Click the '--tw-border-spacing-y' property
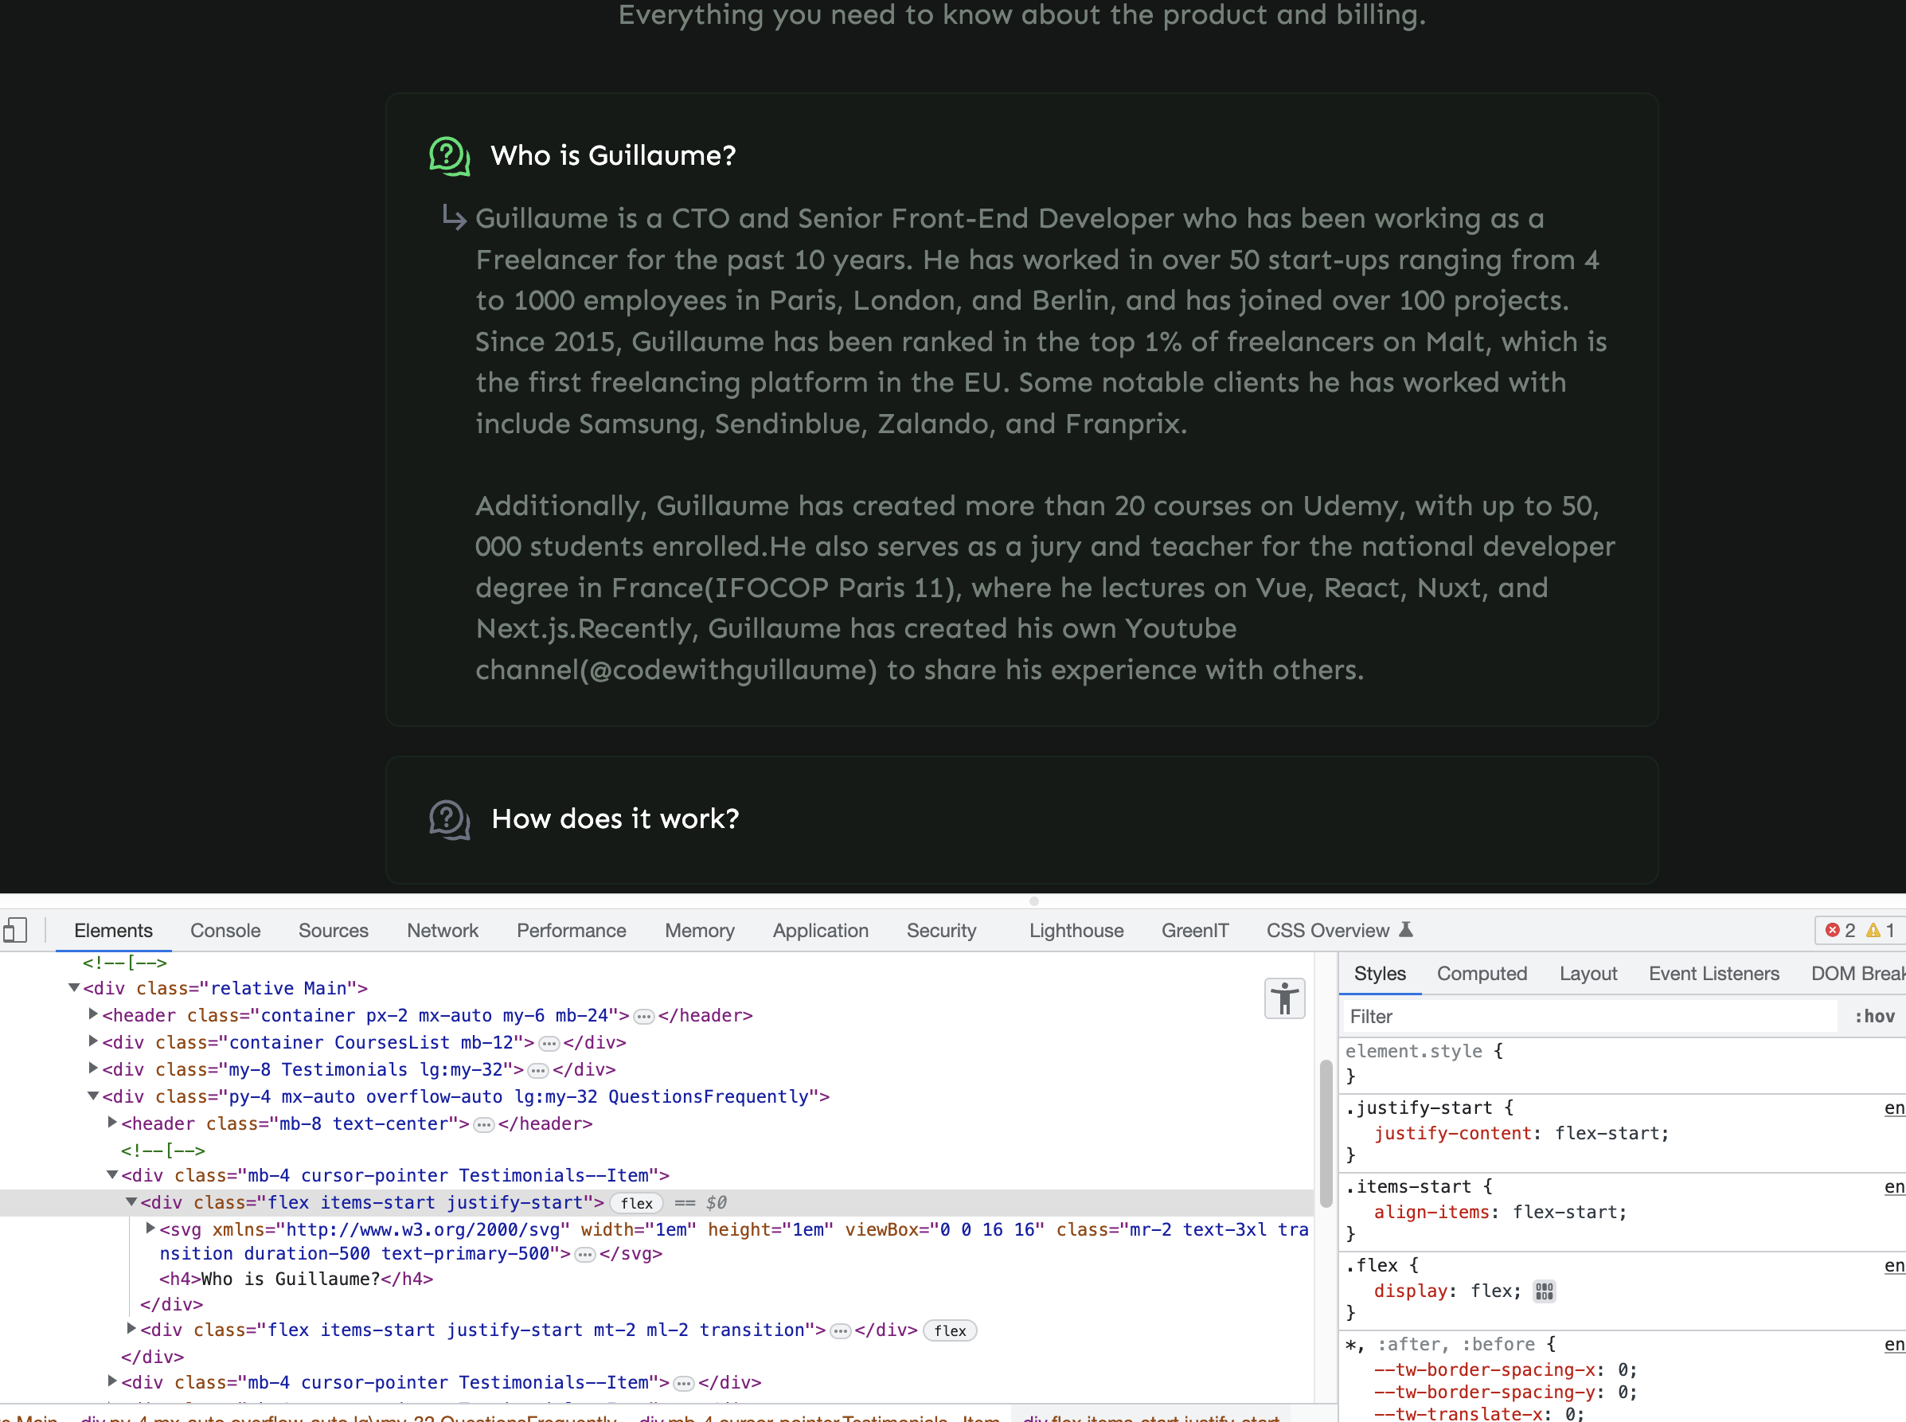 pyautogui.click(x=1489, y=1393)
